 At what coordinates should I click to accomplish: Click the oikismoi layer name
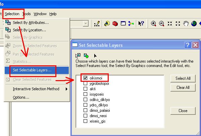coord(96,78)
